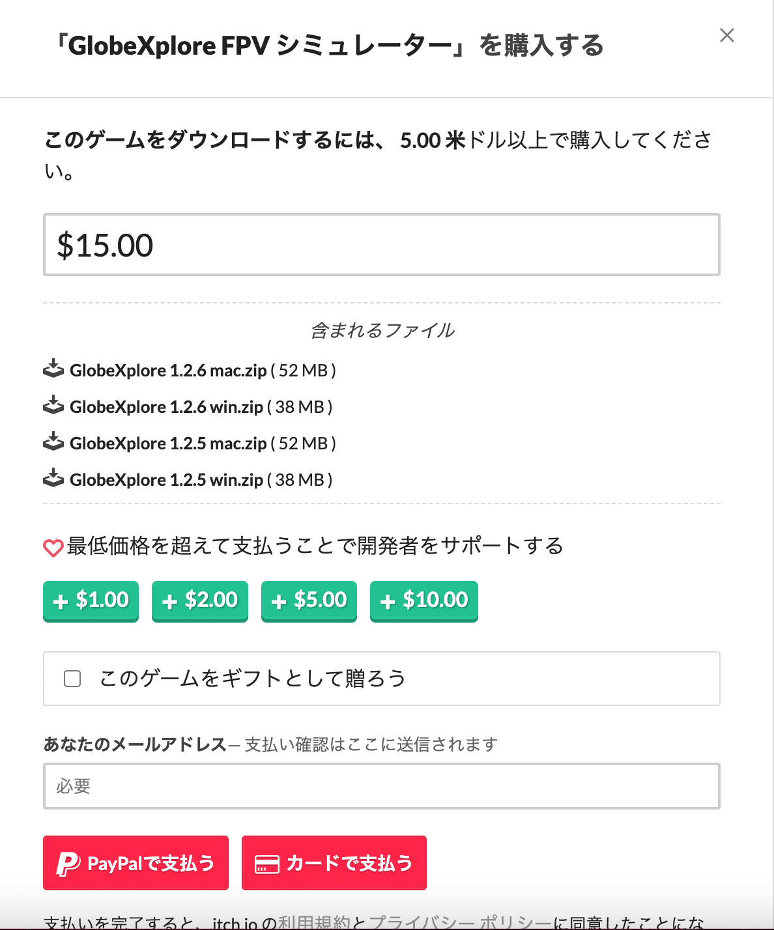Viewport: 774px width, 930px height.
Task: Open the プライバシーポリシー link
Action: pyautogui.click(x=461, y=922)
